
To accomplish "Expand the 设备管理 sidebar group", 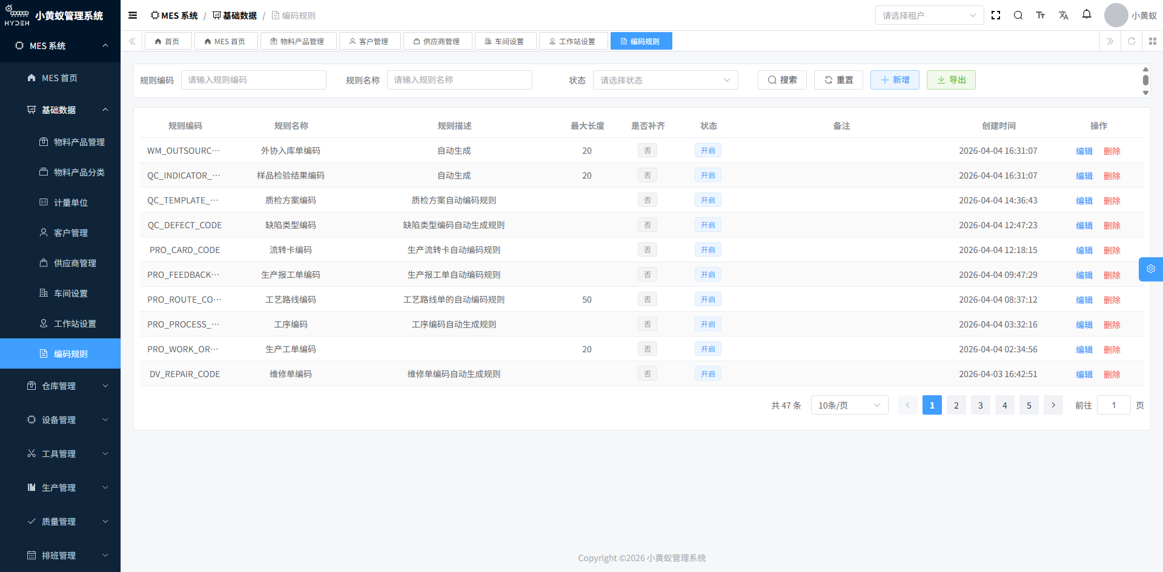I will click(60, 419).
